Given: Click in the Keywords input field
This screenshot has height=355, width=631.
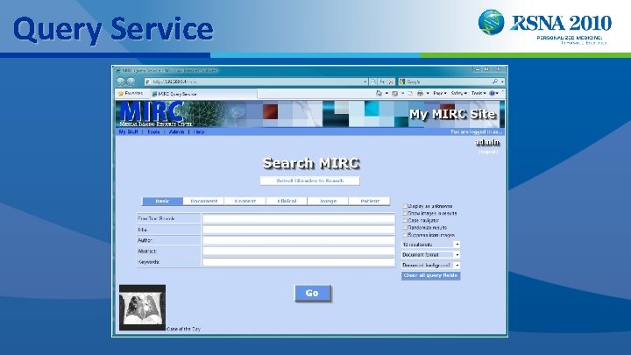Looking at the screenshot, I should [x=299, y=262].
